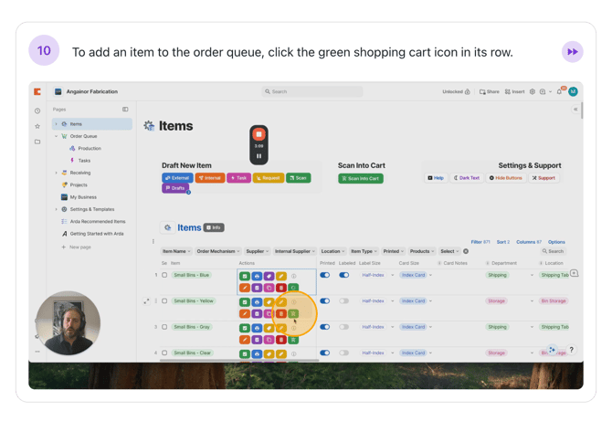The height and width of the screenshot is (421, 612).
Task: Click the Dark Text button
Action: (468, 178)
